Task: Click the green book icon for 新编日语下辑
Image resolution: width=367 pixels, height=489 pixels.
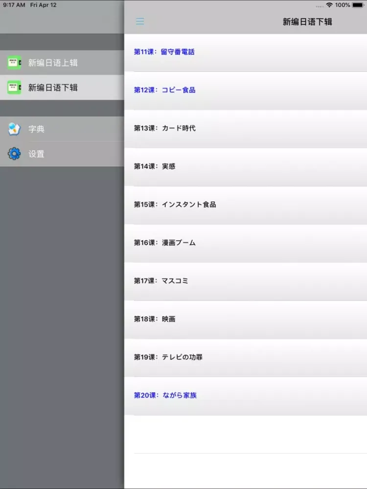Action: pyautogui.click(x=14, y=88)
